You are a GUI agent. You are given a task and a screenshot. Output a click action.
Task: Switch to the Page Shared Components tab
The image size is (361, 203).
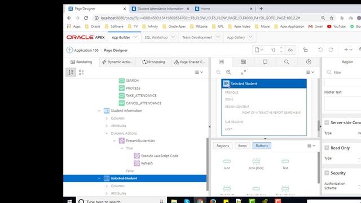tap(190, 62)
